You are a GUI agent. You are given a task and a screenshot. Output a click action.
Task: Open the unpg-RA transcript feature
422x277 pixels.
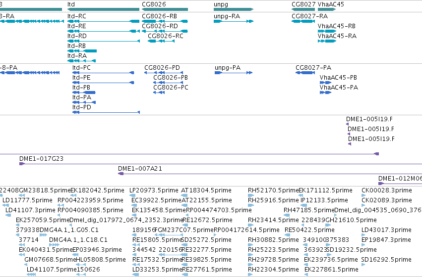coord(234,21)
